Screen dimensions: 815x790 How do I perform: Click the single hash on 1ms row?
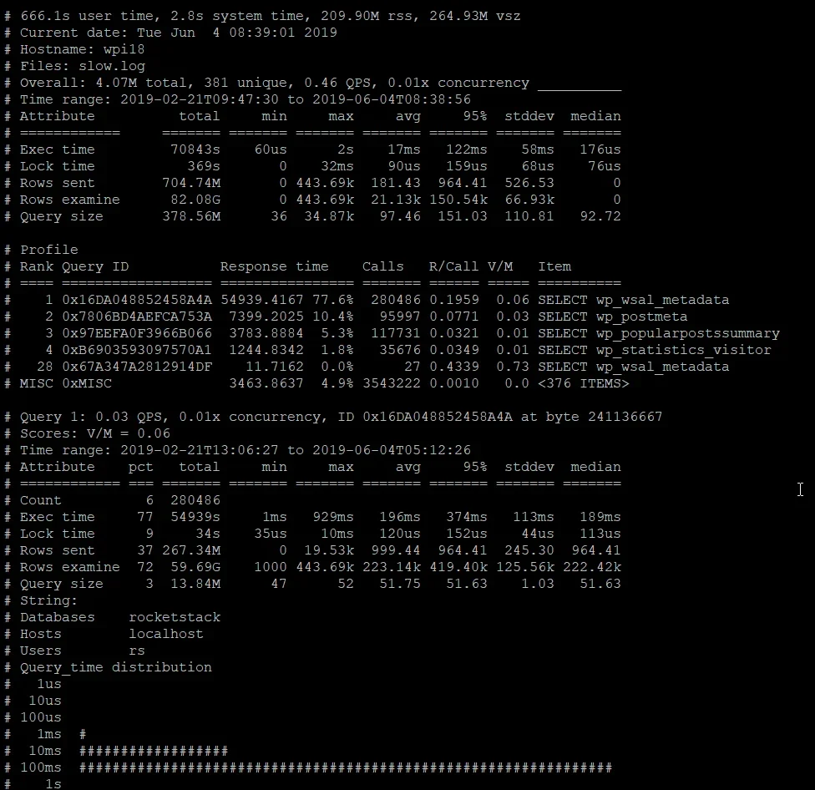(x=83, y=734)
